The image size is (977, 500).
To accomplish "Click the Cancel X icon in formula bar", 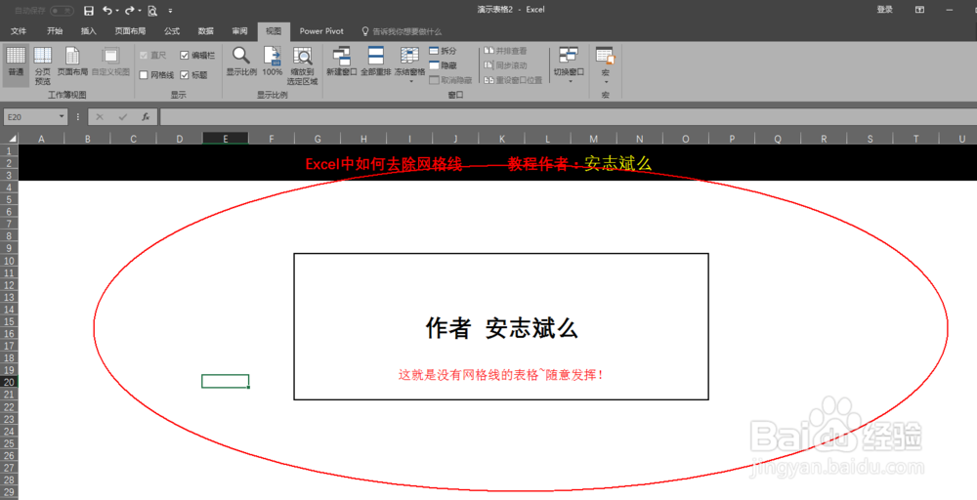I will pyautogui.click(x=100, y=116).
